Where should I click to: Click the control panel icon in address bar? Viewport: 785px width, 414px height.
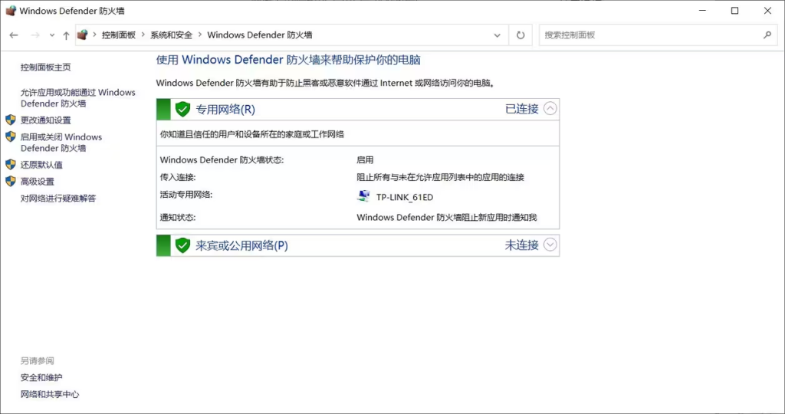click(83, 34)
